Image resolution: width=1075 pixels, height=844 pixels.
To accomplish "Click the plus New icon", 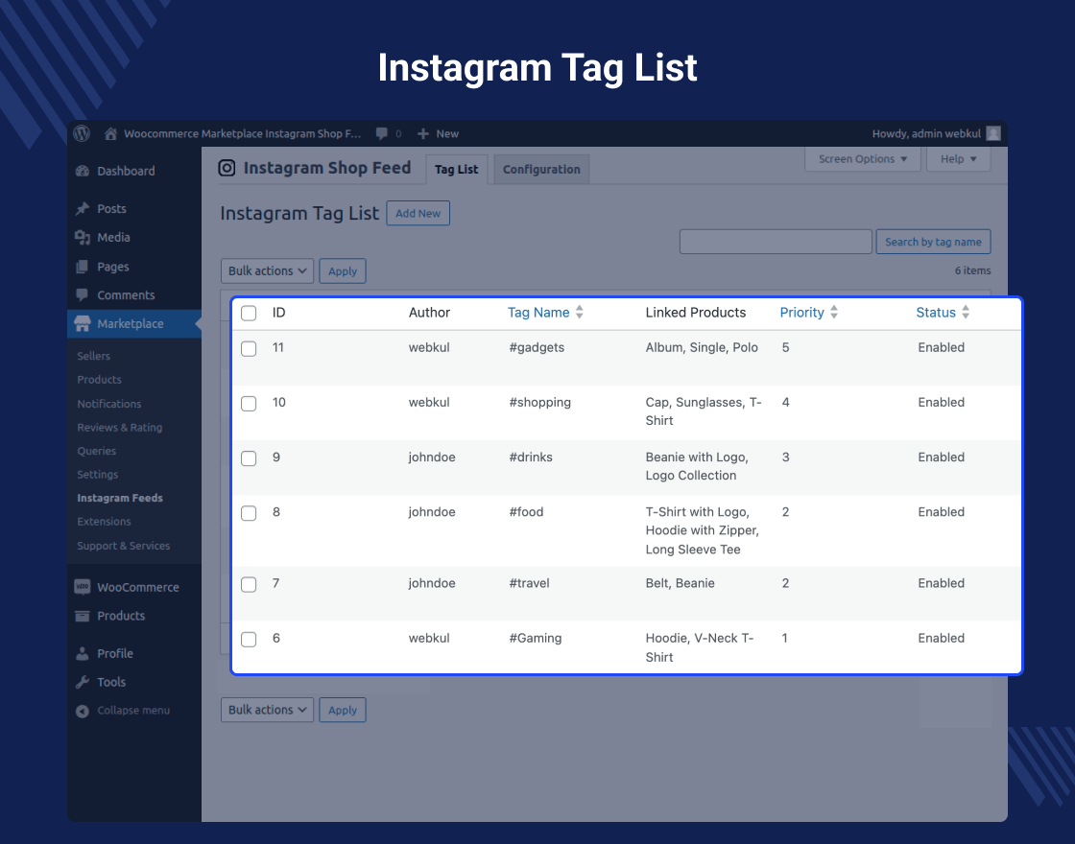I will tap(423, 133).
